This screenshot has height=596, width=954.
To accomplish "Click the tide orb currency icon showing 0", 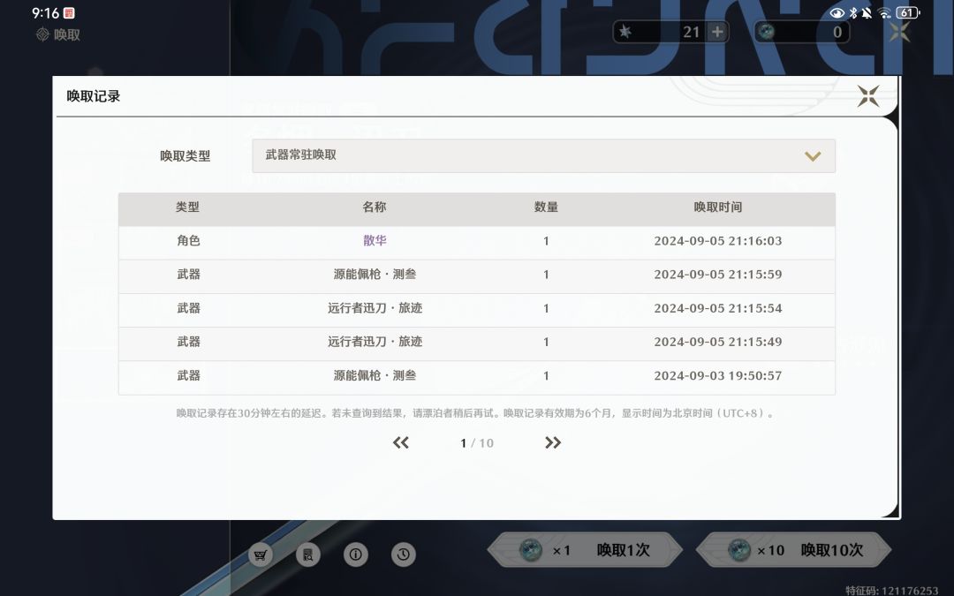I will 768,32.
